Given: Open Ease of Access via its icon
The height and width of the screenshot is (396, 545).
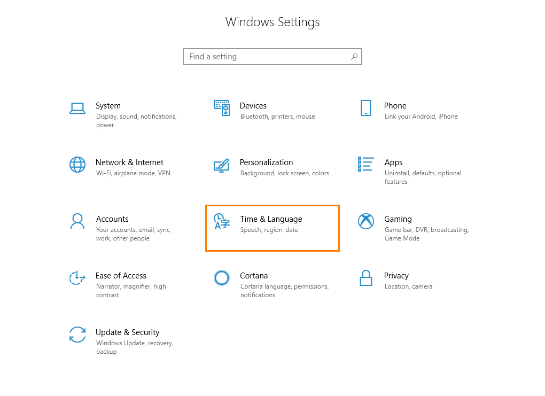Looking at the screenshot, I should click(x=77, y=277).
